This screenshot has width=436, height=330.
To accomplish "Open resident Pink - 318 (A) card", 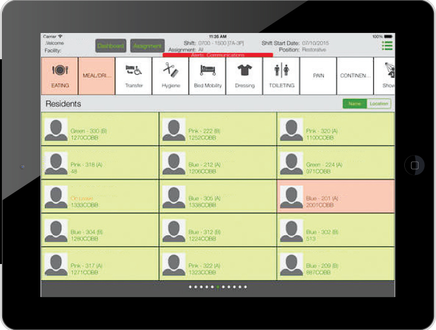I will pyautogui.click(x=100, y=163).
